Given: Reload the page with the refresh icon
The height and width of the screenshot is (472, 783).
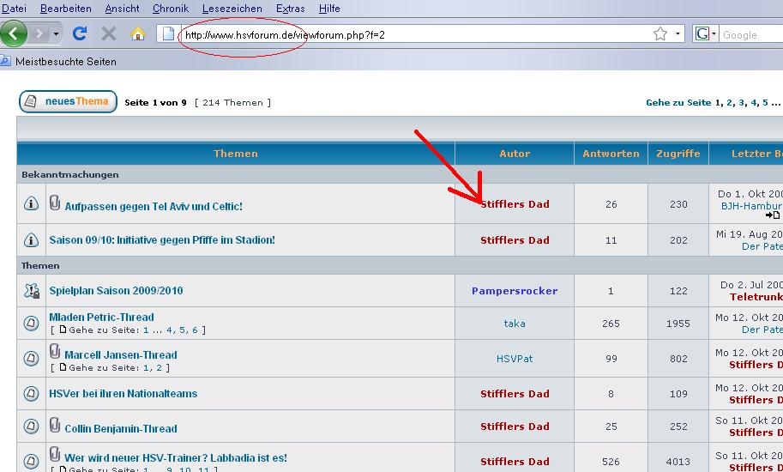Looking at the screenshot, I should 80,34.
